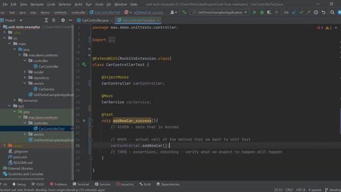341x192 pixels.
Task: Open the Navigate menu
Action: pos(37,4)
